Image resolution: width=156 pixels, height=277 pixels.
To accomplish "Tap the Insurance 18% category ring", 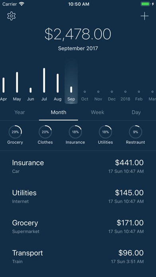I will click(75, 132).
